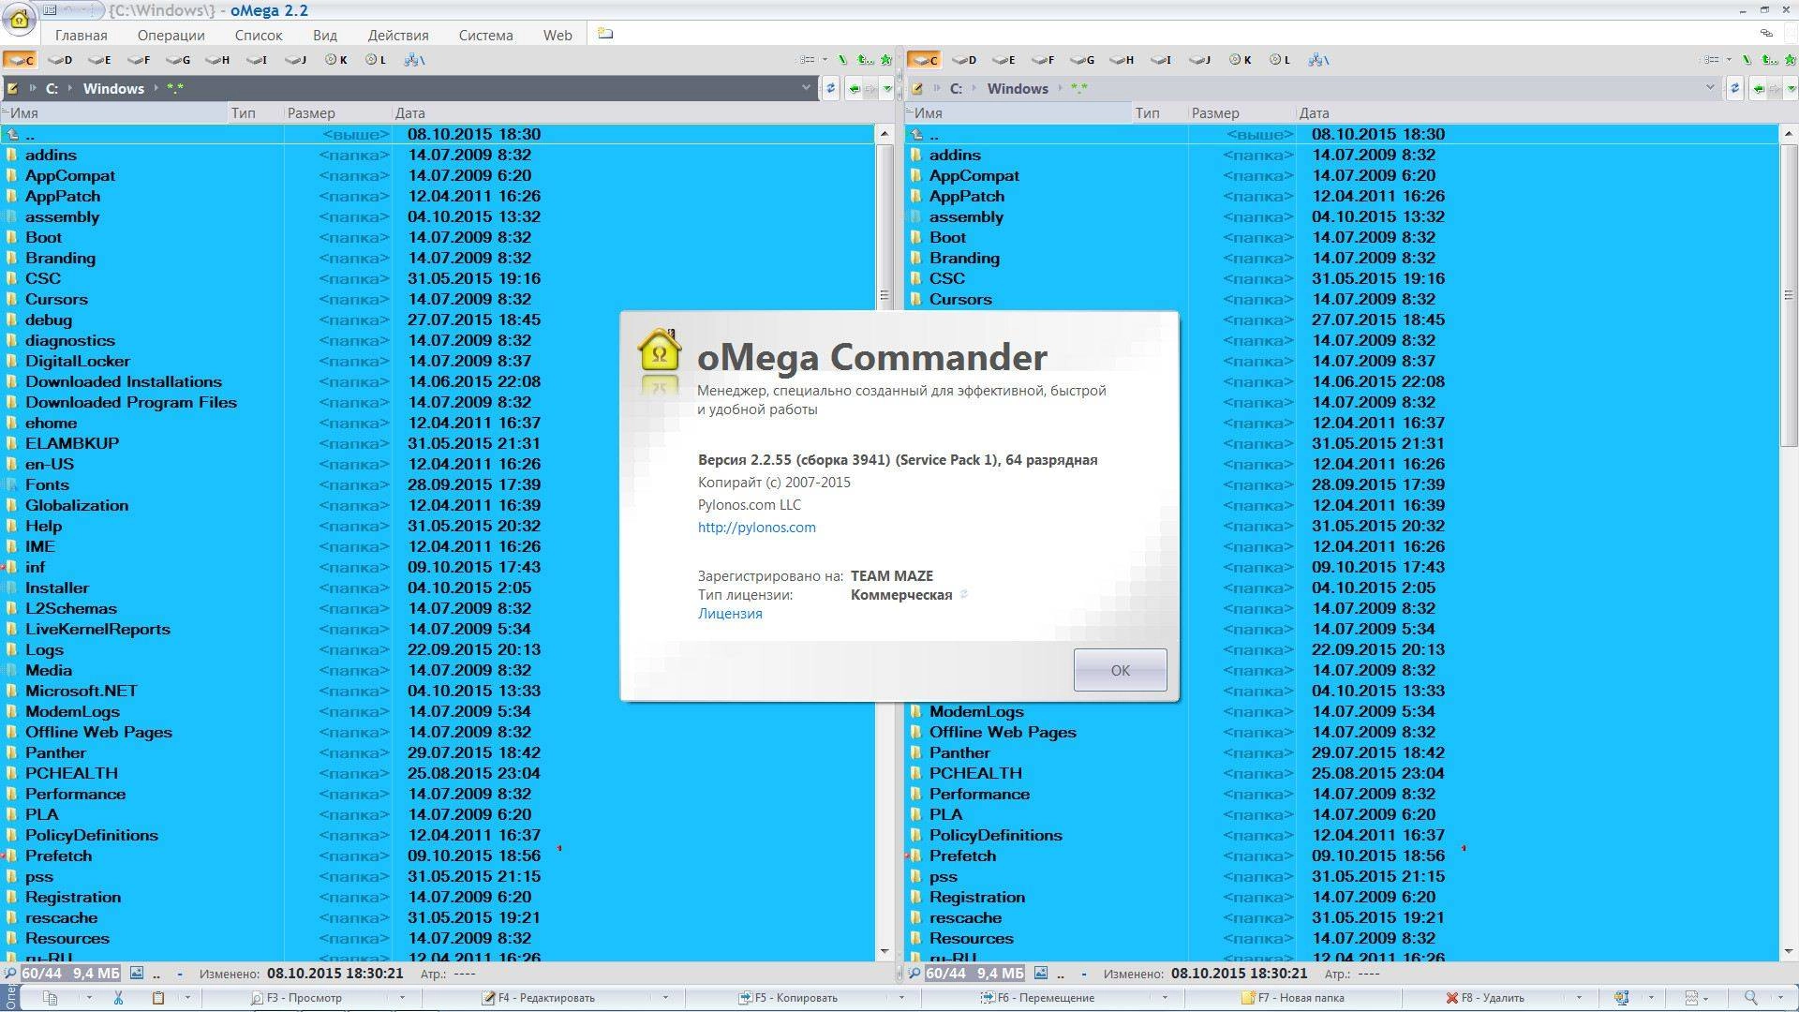Expand the F5 Копировать dropdown arrow
Viewport: 1799px width, 1012px height.
pos(901,998)
